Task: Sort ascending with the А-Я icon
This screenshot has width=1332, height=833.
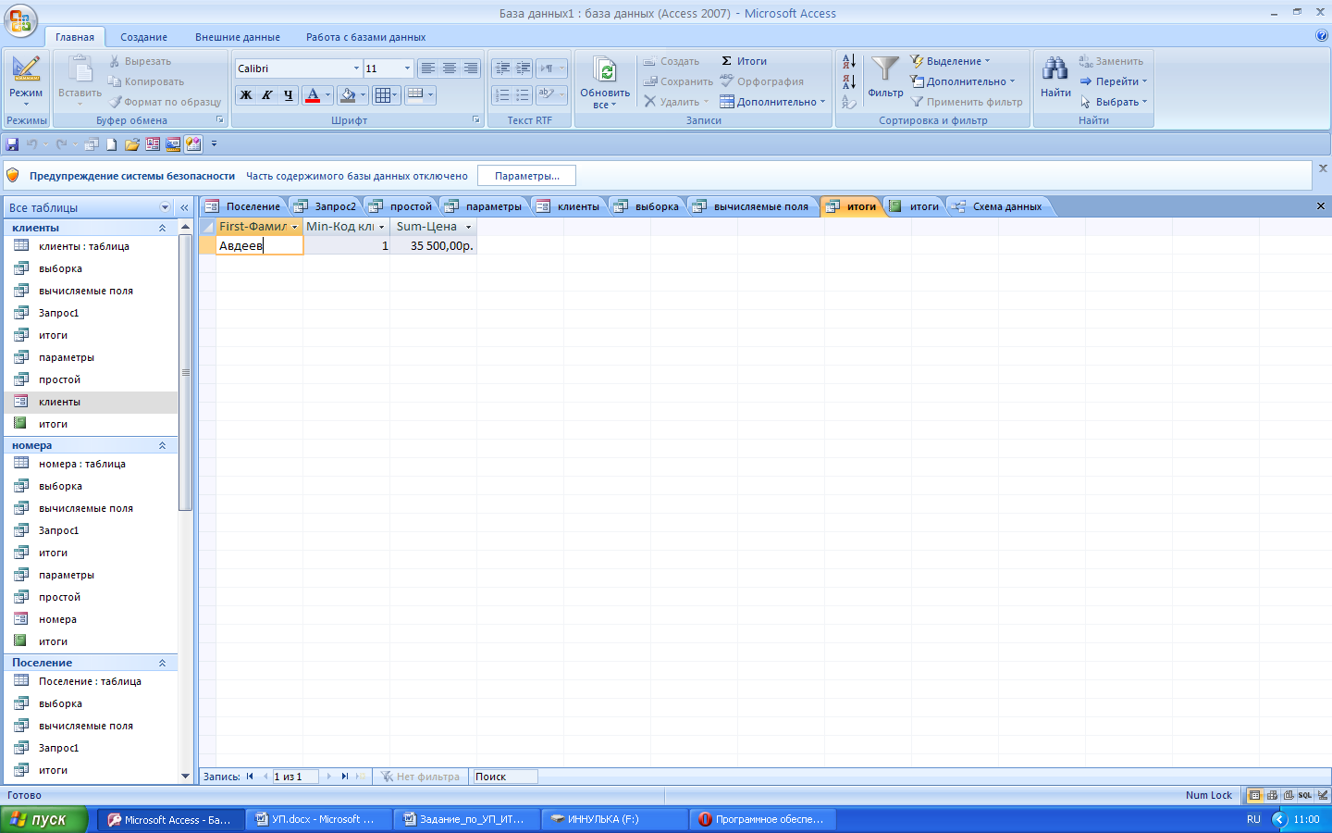Action: point(849,61)
